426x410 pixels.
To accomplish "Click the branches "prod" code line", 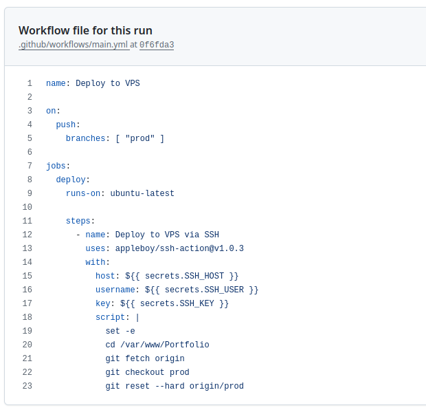I will coord(115,138).
